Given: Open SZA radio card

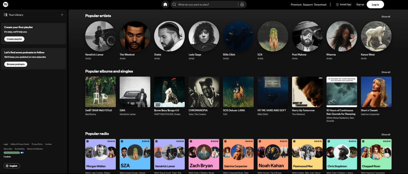Looking at the screenshot, I should pos(135,154).
